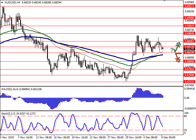The image size is (196, 140).
Task: Click the red downward arrow
Action: (x=177, y=58)
